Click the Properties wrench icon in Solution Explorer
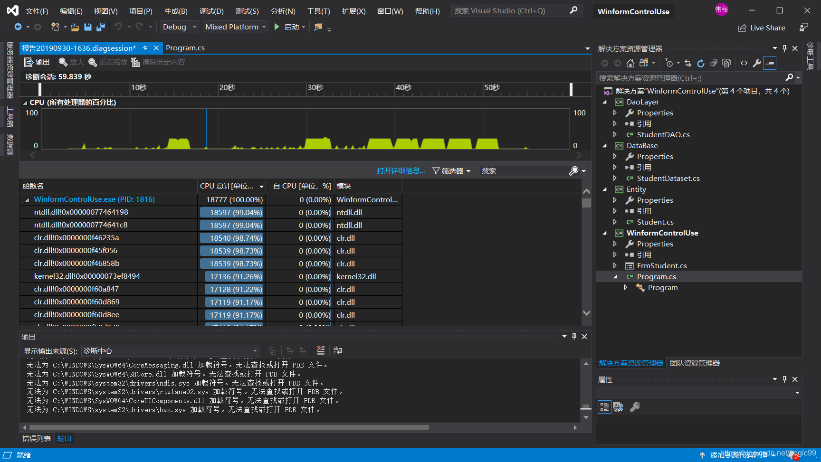Screen dimensions: 821x462 (x=757, y=63)
